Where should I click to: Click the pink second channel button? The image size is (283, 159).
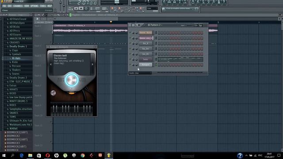pyautogui.click(x=145, y=38)
